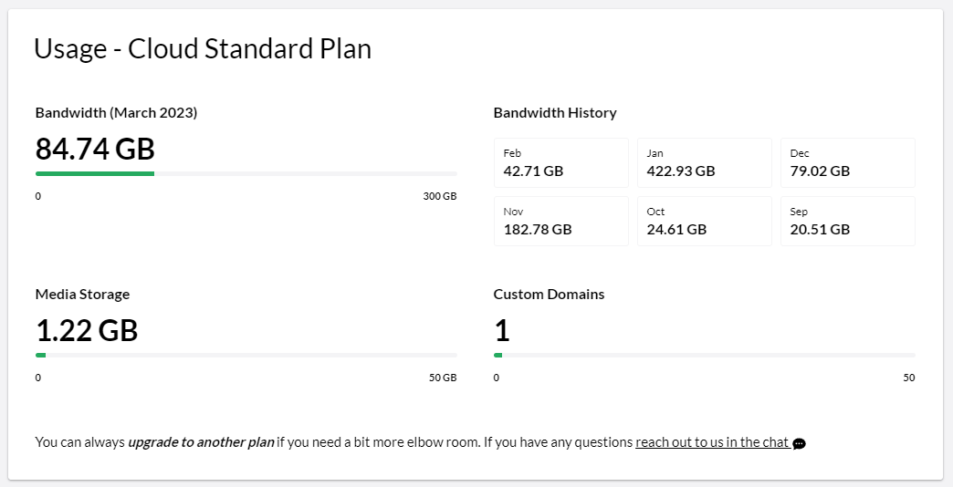Click the Sep 20.51 GB history card

click(848, 221)
